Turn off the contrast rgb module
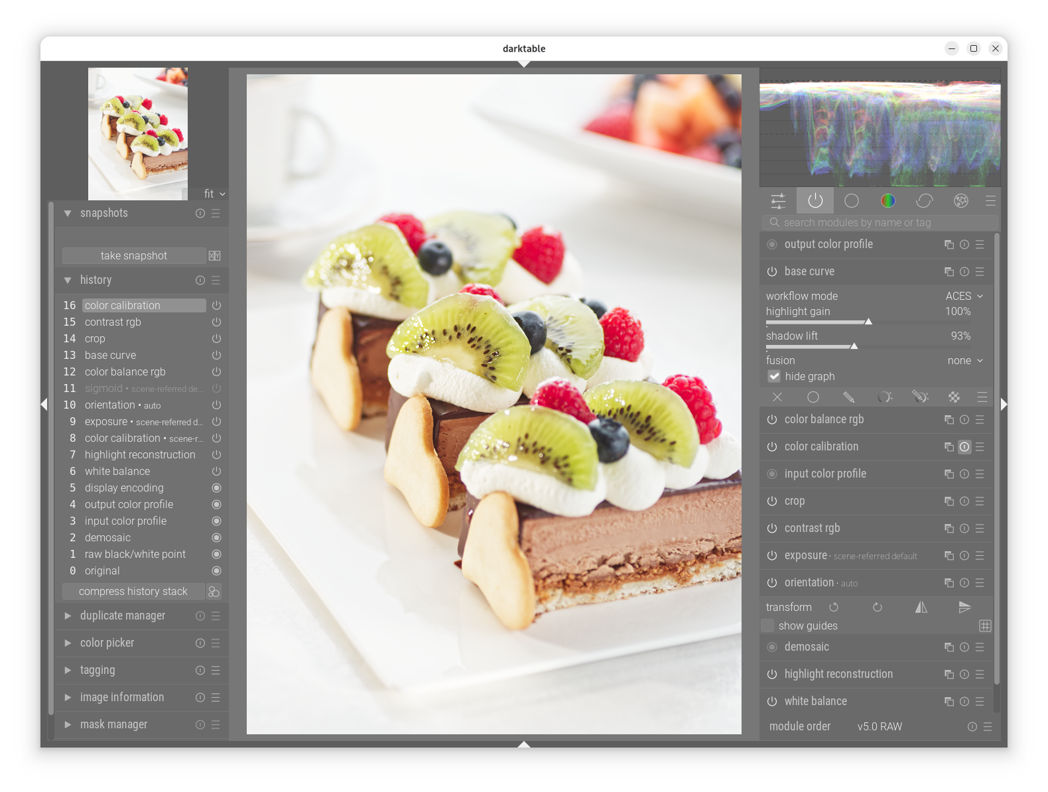This screenshot has height=792, width=1048. click(772, 529)
